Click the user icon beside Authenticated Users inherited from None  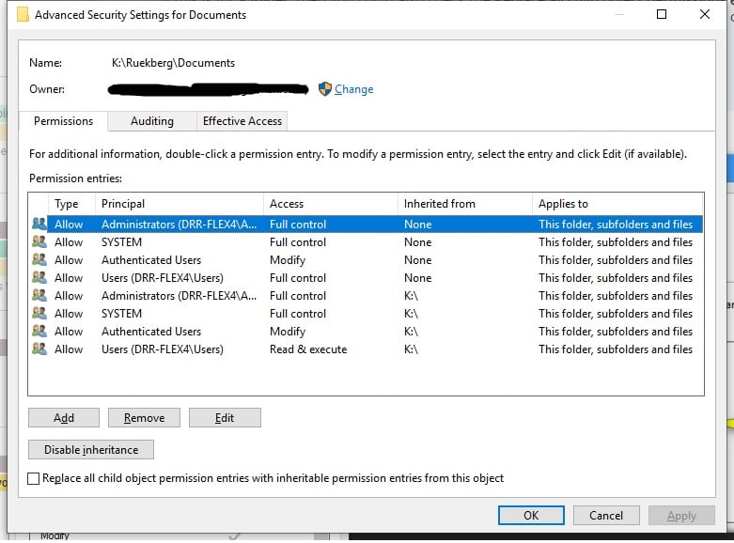point(39,259)
